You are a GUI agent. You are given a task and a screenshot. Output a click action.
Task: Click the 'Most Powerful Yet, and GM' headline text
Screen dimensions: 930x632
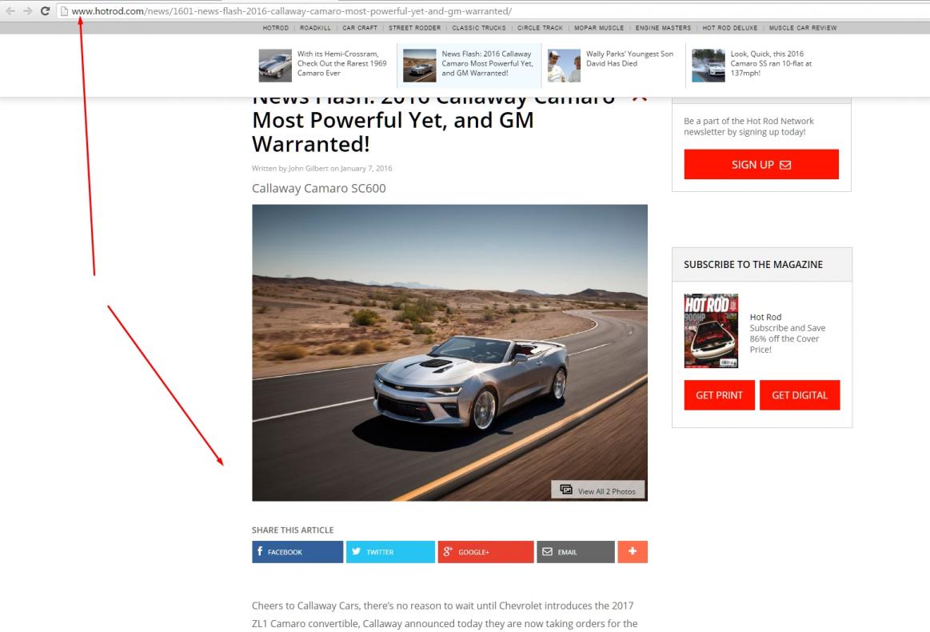tap(393, 121)
